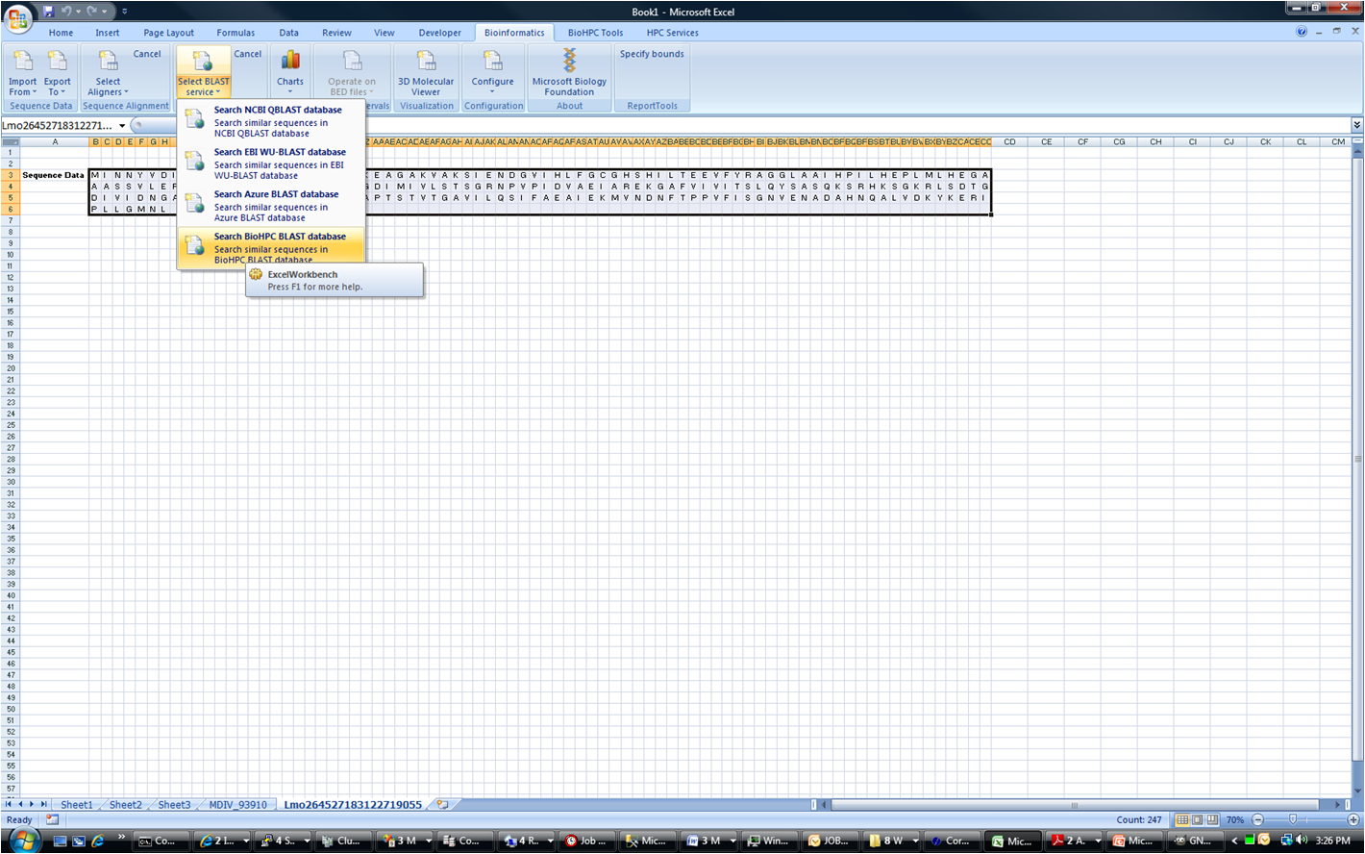Open the Office Button menu
1365x854 pixels.
tap(17, 17)
